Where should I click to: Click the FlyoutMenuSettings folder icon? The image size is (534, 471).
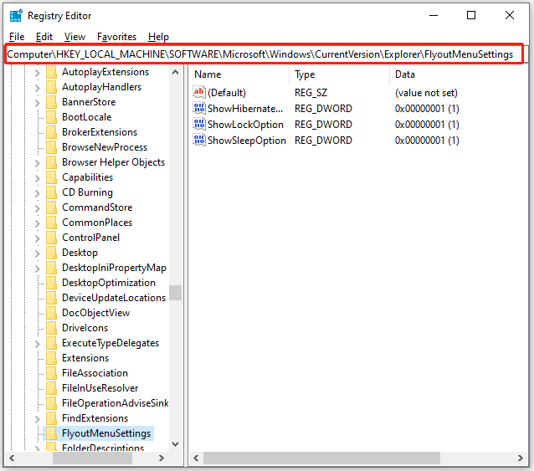pos(51,433)
